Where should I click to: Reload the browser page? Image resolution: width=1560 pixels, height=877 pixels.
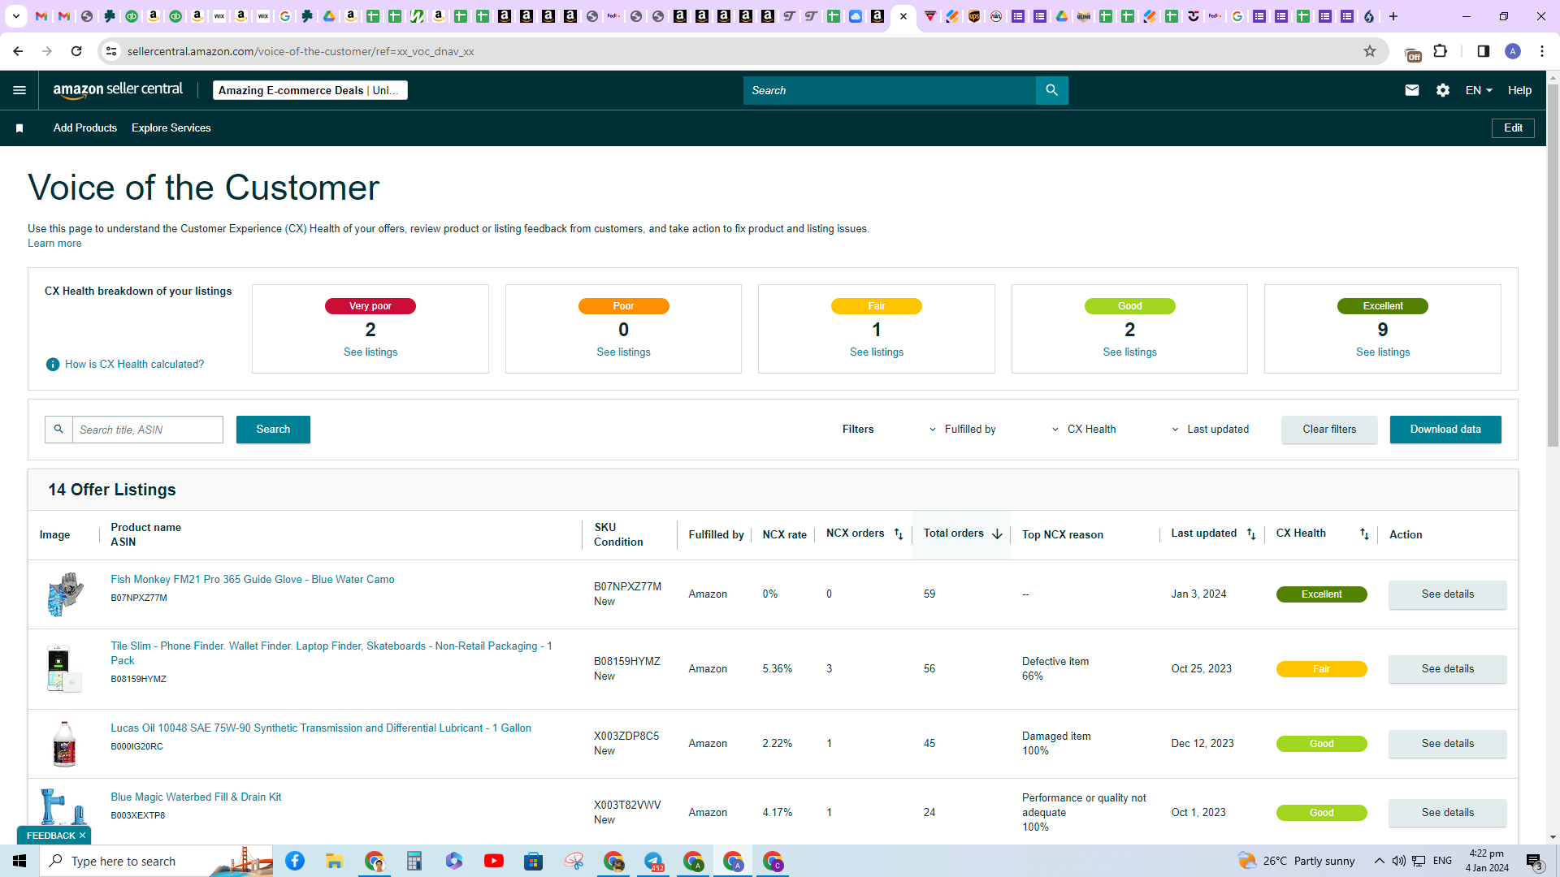76,51
